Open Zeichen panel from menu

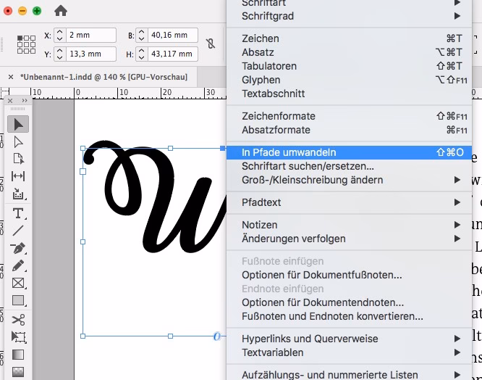click(x=350, y=38)
